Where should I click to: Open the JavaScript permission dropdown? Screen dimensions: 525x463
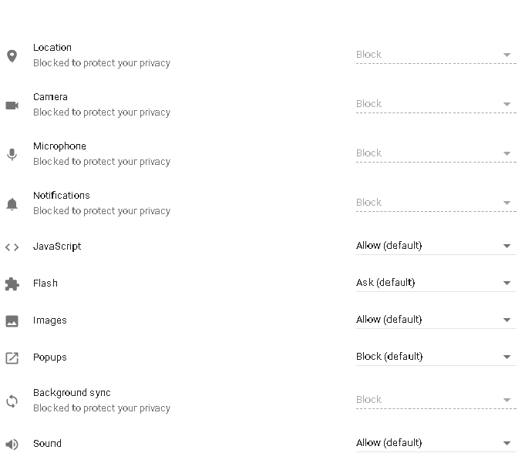pyautogui.click(x=436, y=246)
